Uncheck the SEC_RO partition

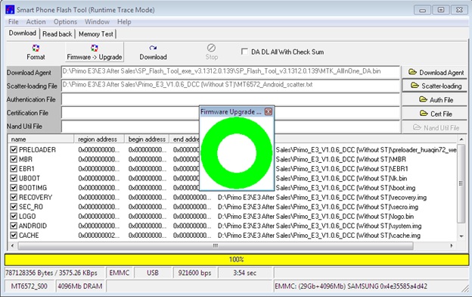coord(14,207)
